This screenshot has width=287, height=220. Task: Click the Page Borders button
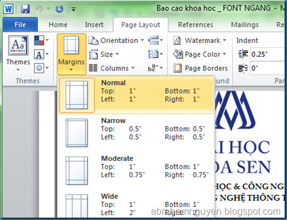coord(201,68)
